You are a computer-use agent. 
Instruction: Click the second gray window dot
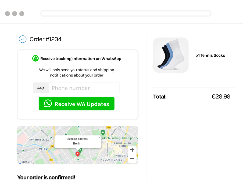click(x=15, y=14)
